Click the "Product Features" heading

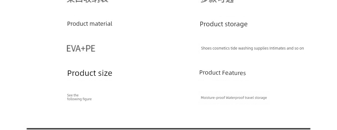[223, 73]
